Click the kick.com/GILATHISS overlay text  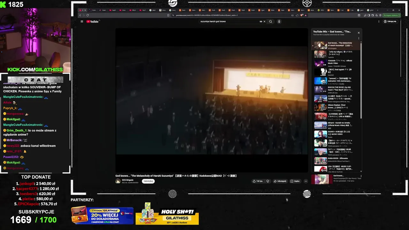pyautogui.click(x=35, y=70)
